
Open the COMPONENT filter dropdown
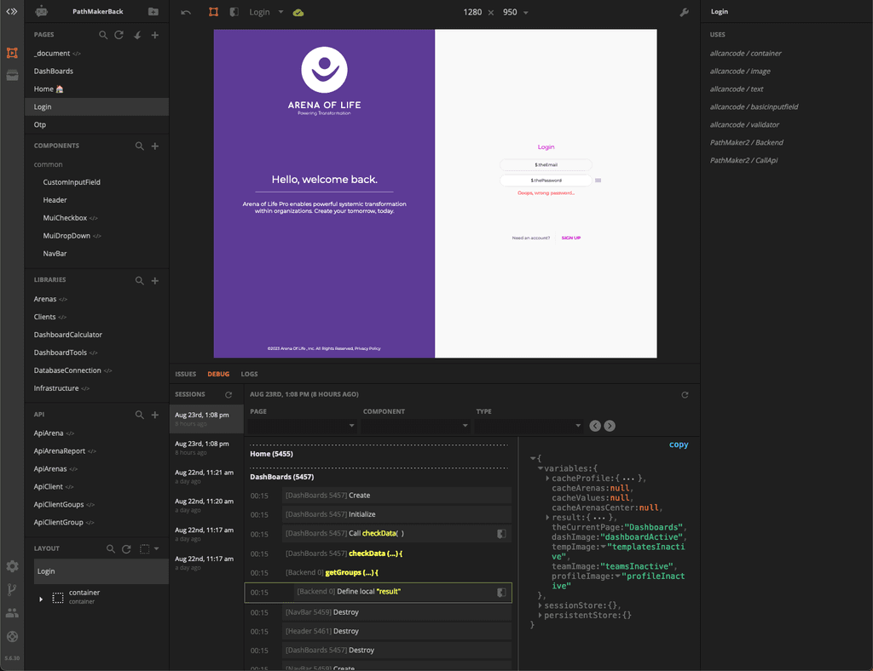[416, 426]
